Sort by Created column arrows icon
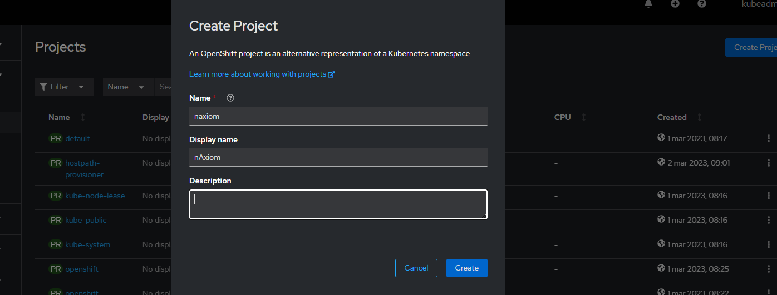 tap(700, 117)
